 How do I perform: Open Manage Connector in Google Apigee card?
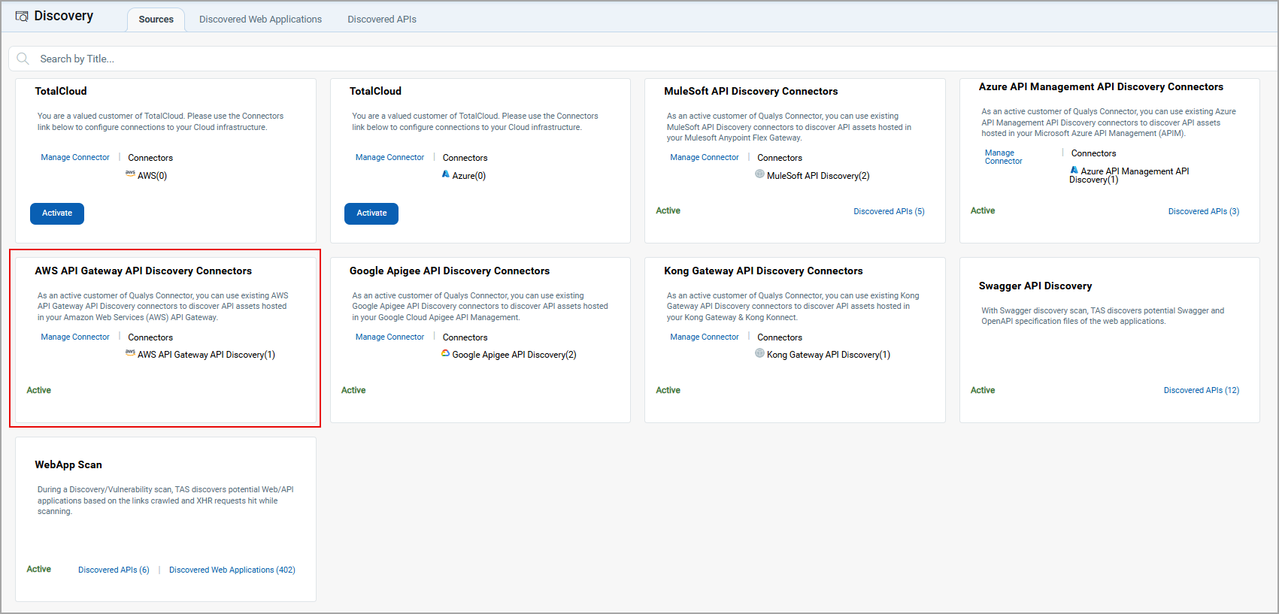tap(389, 337)
